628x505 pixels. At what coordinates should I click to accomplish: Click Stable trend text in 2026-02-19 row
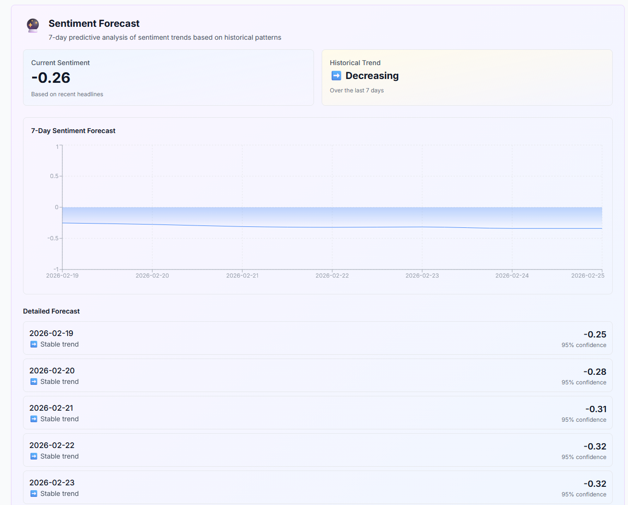point(59,344)
